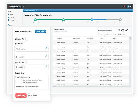Select step 4 Choose a Project
This screenshot has height=107, width=140.
(x=120, y=20)
